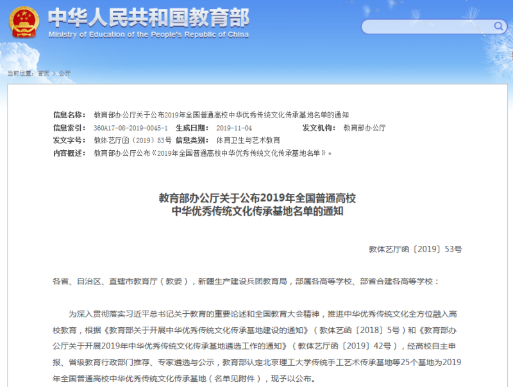Click the 发文字号 value in metadata table

point(133,140)
